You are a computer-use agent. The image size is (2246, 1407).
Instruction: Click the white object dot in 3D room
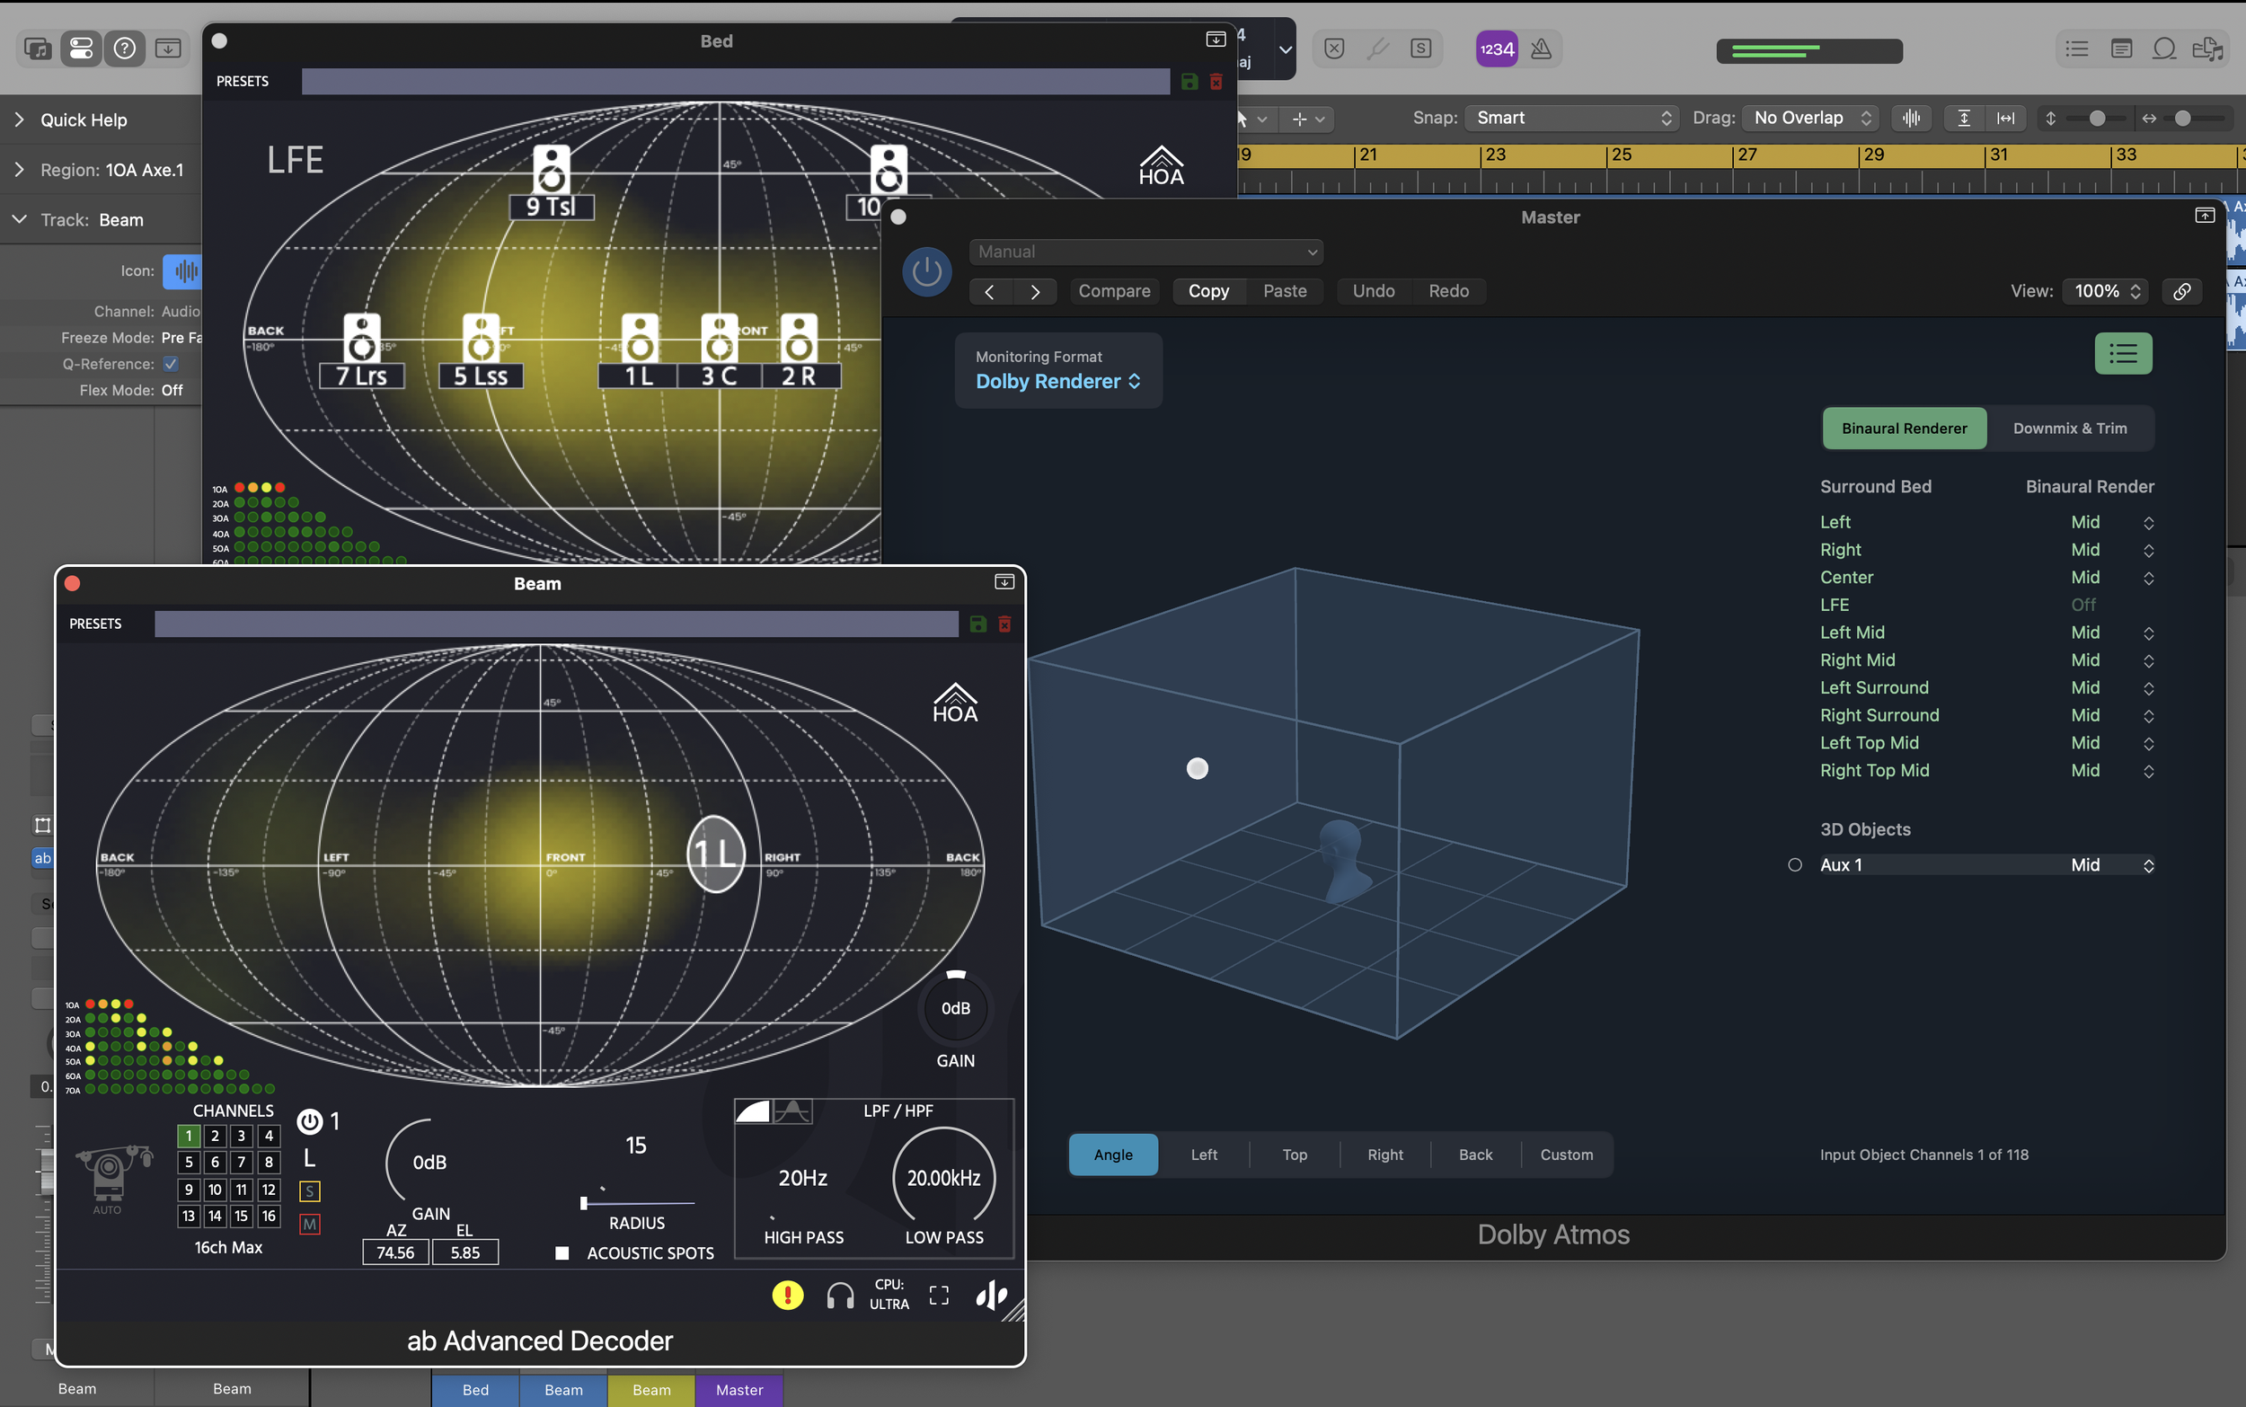(x=1197, y=769)
